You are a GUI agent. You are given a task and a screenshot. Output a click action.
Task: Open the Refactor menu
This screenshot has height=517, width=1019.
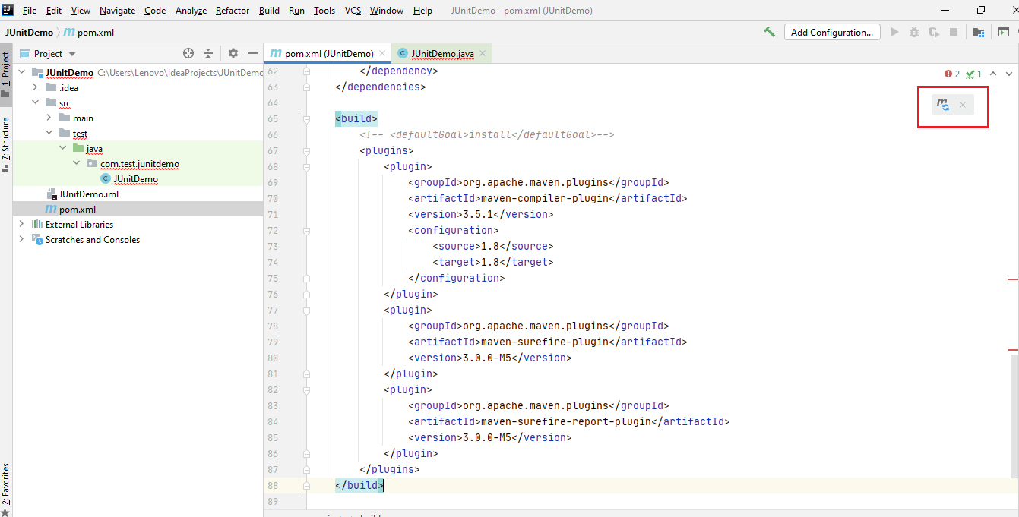(x=233, y=11)
